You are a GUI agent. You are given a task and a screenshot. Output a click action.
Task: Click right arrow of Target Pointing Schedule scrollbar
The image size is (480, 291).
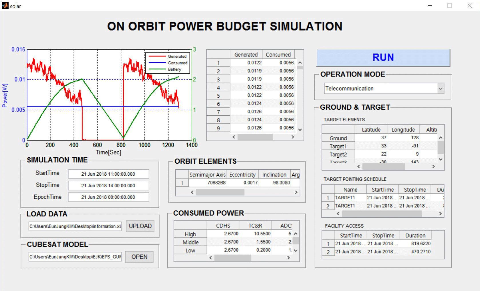click(441, 214)
